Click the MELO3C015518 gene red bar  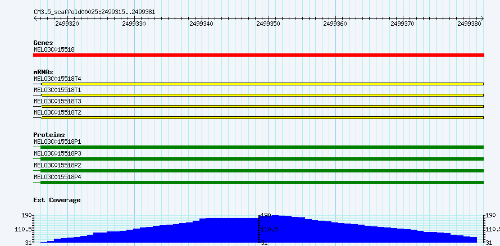[258, 55]
